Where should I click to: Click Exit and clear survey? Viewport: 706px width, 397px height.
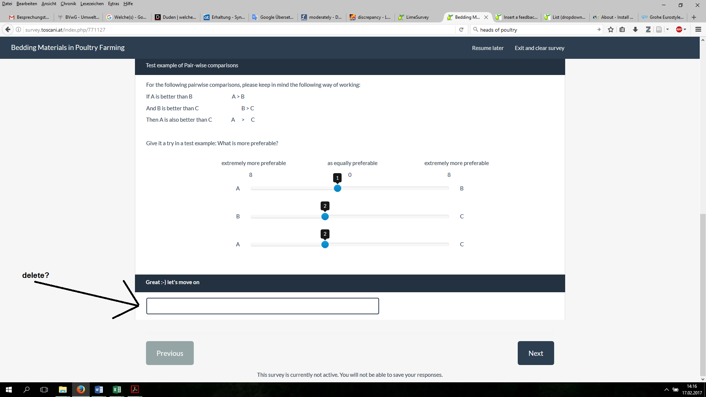click(539, 48)
